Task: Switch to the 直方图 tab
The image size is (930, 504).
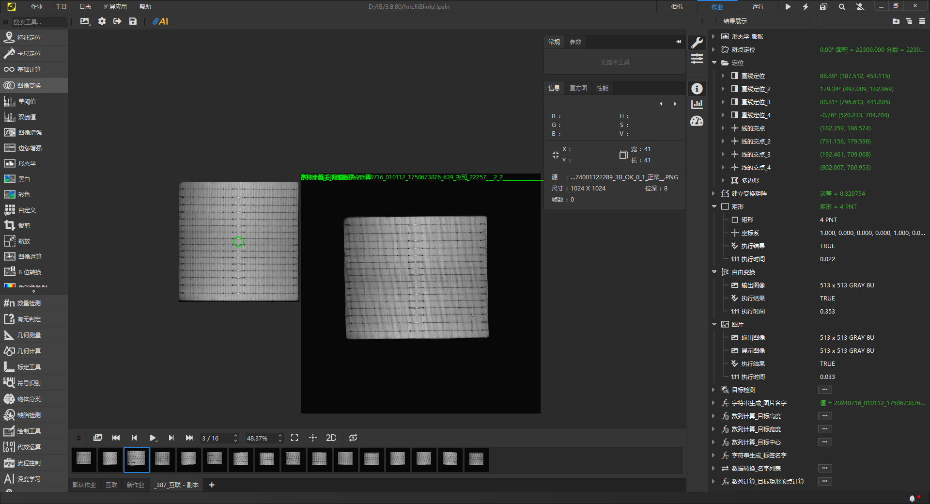Action: coord(578,88)
